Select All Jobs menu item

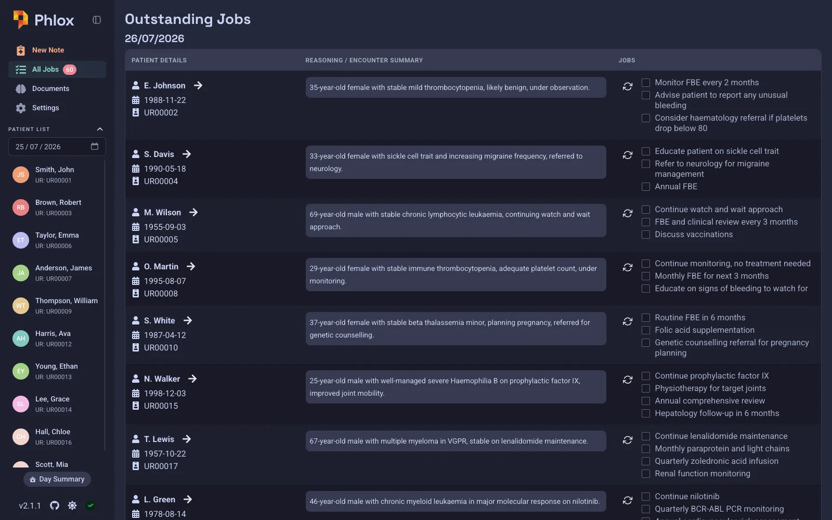(x=57, y=69)
